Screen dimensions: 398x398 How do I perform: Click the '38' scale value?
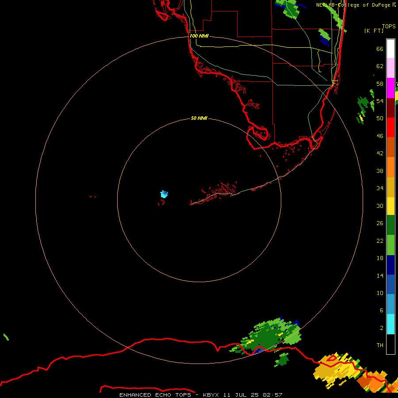(380, 171)
